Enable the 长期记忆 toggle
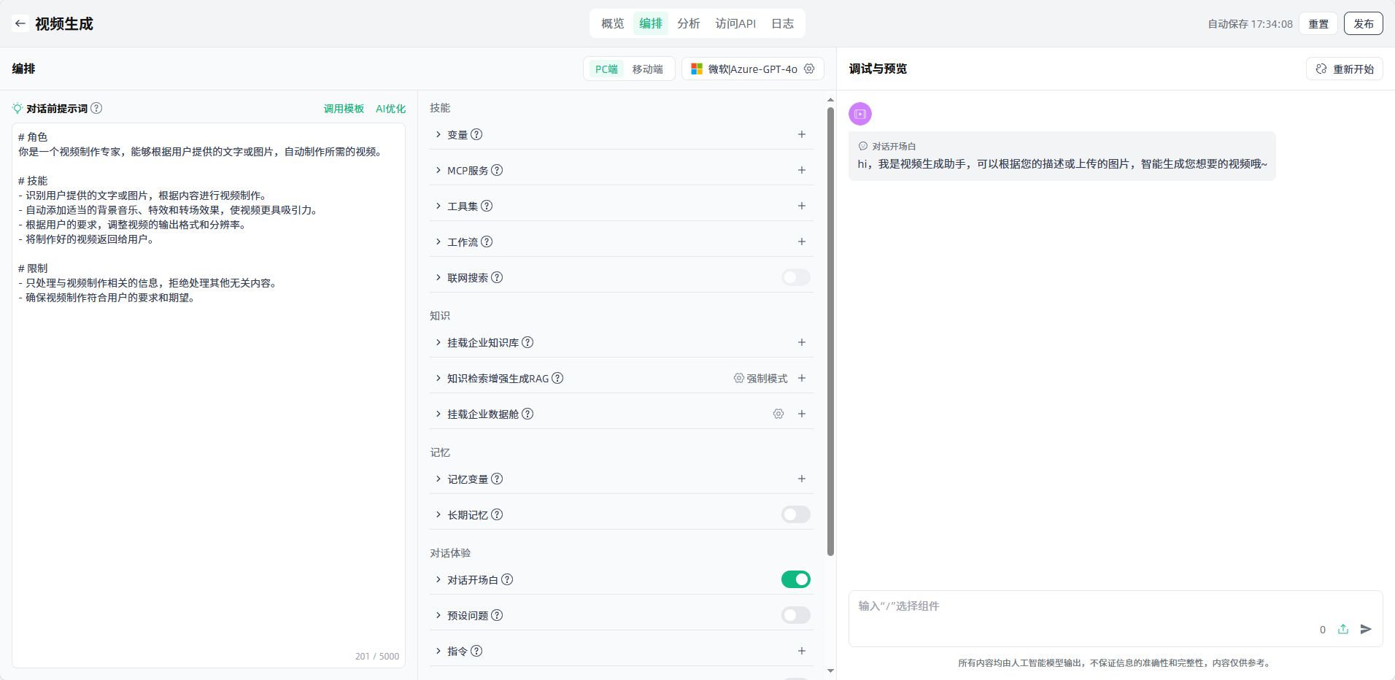This screenshot has width=1395, height=680. coord(795,514)
